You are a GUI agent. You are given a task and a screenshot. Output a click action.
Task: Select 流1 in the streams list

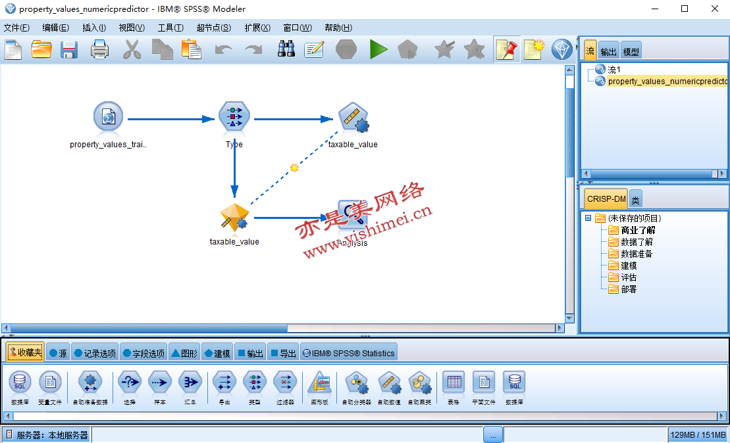[x=614, y=70]
